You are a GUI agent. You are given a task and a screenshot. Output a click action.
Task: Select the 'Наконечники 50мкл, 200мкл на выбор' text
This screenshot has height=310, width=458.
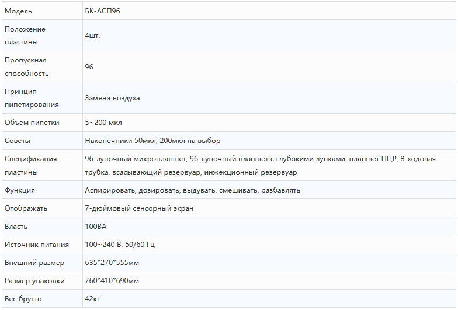152,141
